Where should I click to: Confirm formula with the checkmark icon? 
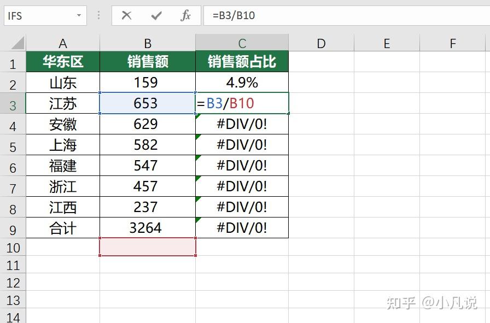point(156,15)
